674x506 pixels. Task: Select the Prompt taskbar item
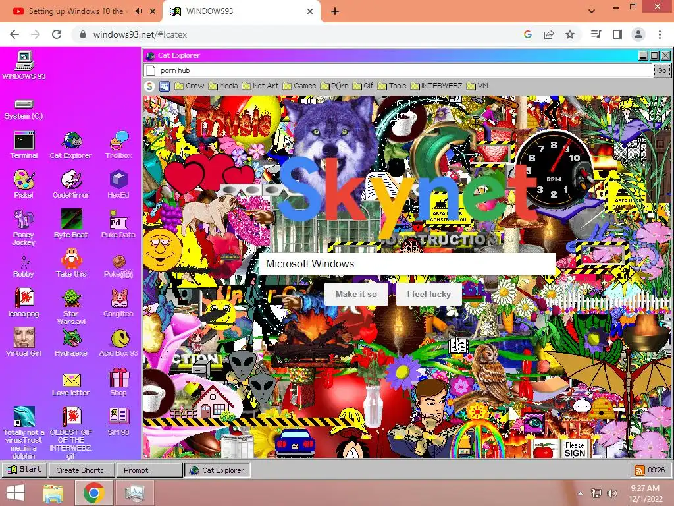(149, 470)
